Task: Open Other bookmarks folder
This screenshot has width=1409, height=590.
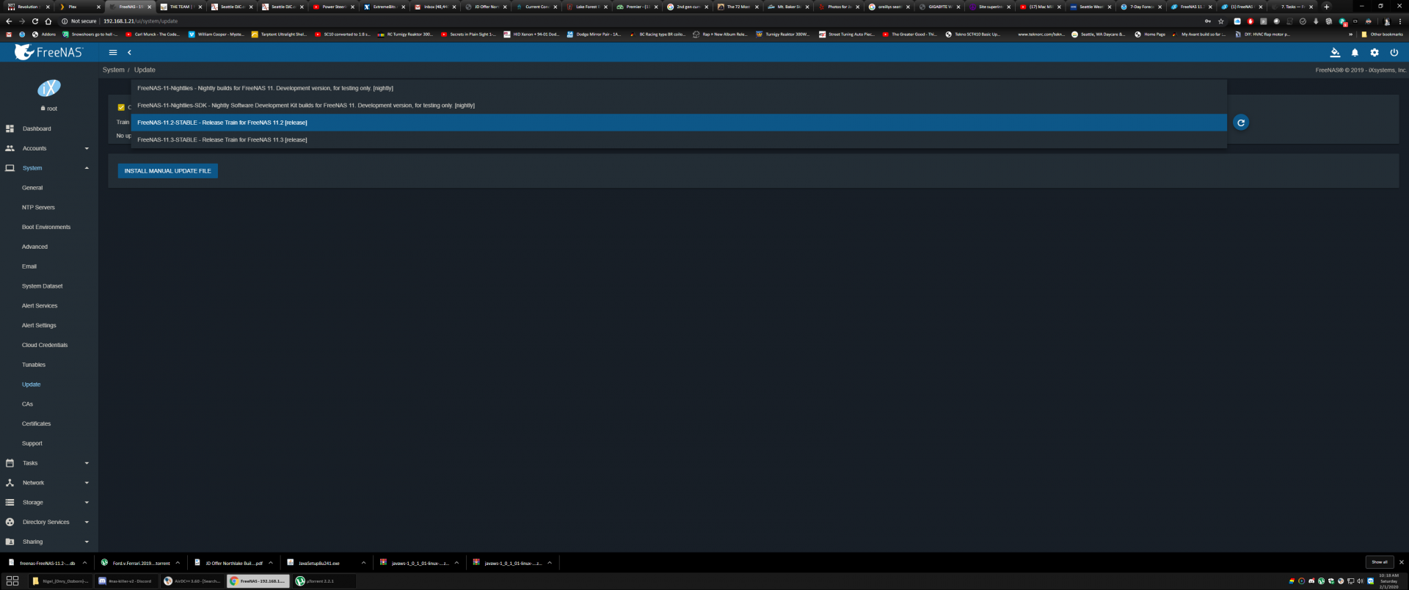Action: coord(1382,34)
